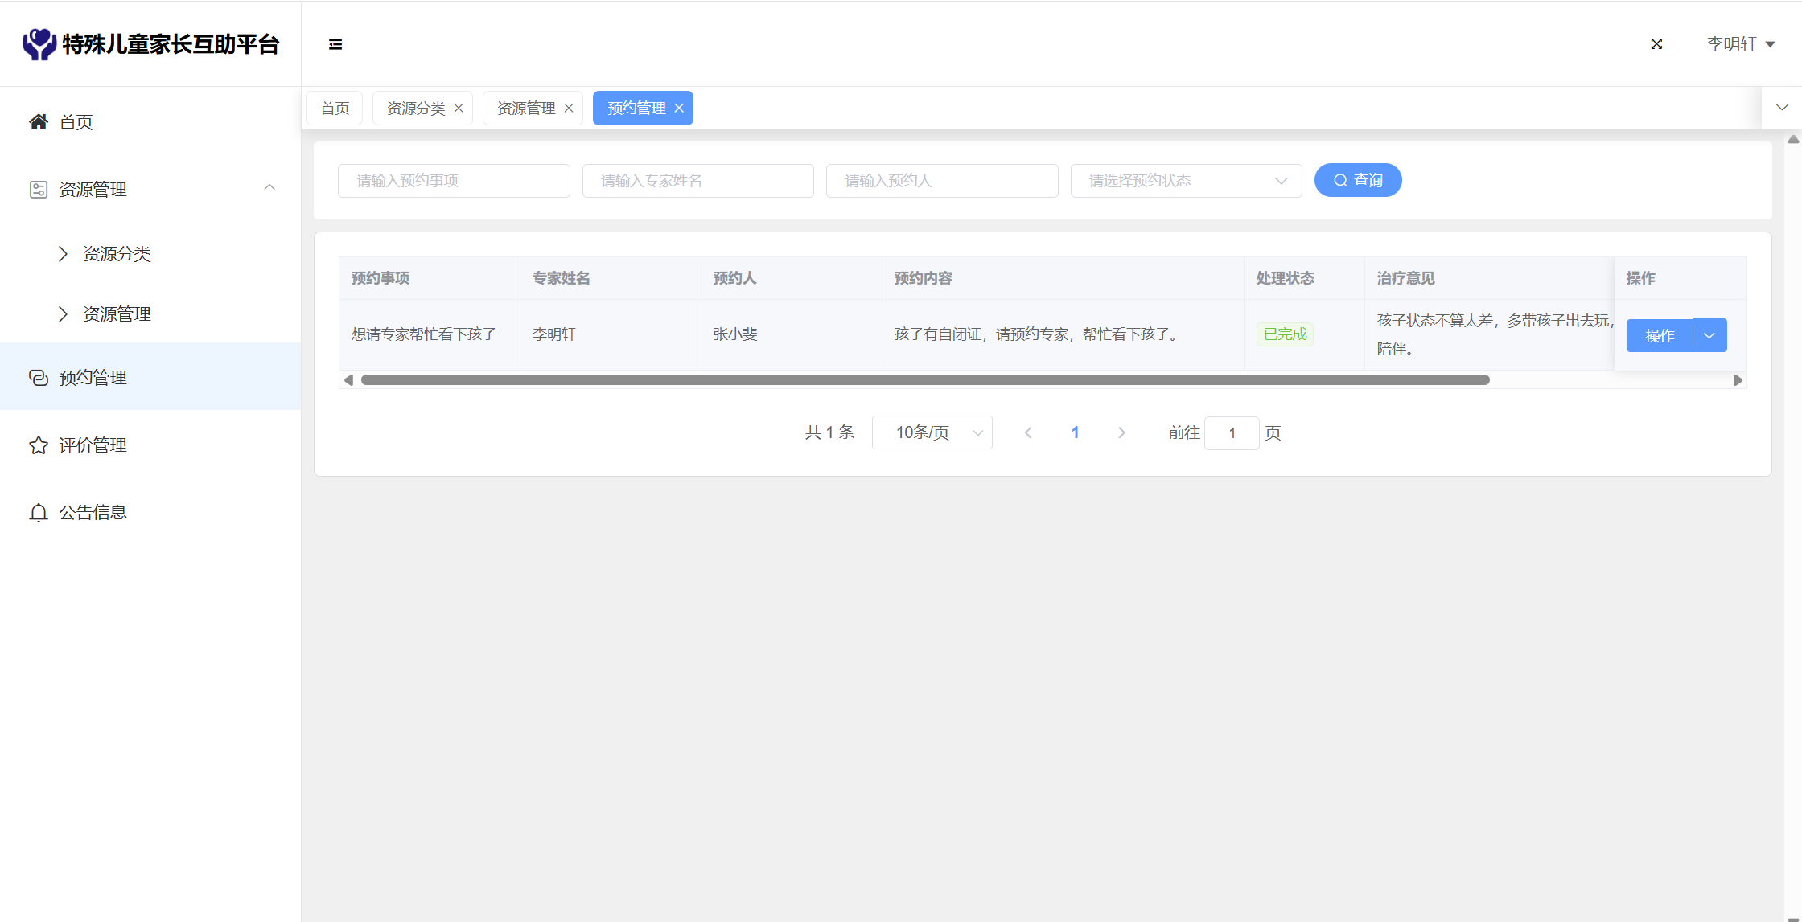Screen dimensions: 1802x922
Task: Click the hamburger menu collapse icon
Action: coord(335,44)
